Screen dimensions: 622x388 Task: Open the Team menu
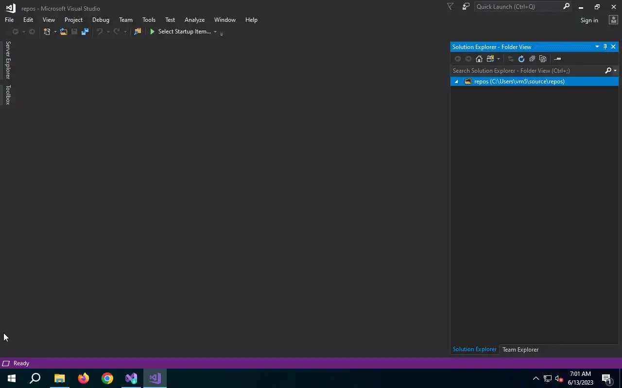point(126,20)
